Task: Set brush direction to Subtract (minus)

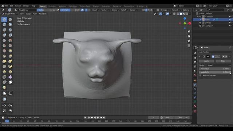Action: point(89,10)
